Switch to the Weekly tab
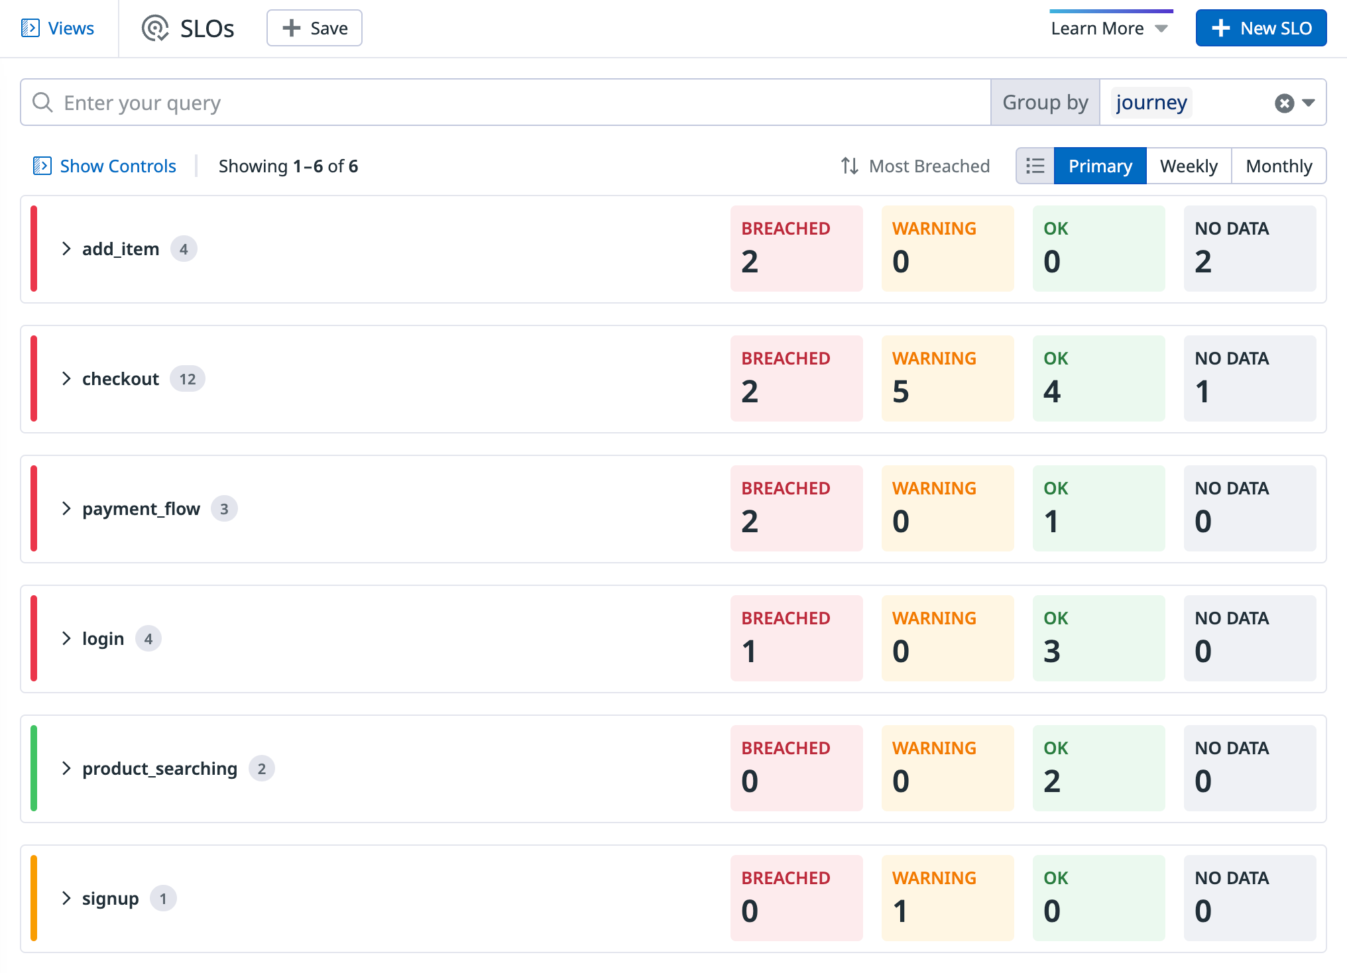The image size is (1347, 973). coord(1188,166)
